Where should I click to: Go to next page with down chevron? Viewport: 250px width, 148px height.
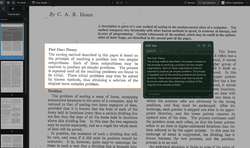pos(127,3)
